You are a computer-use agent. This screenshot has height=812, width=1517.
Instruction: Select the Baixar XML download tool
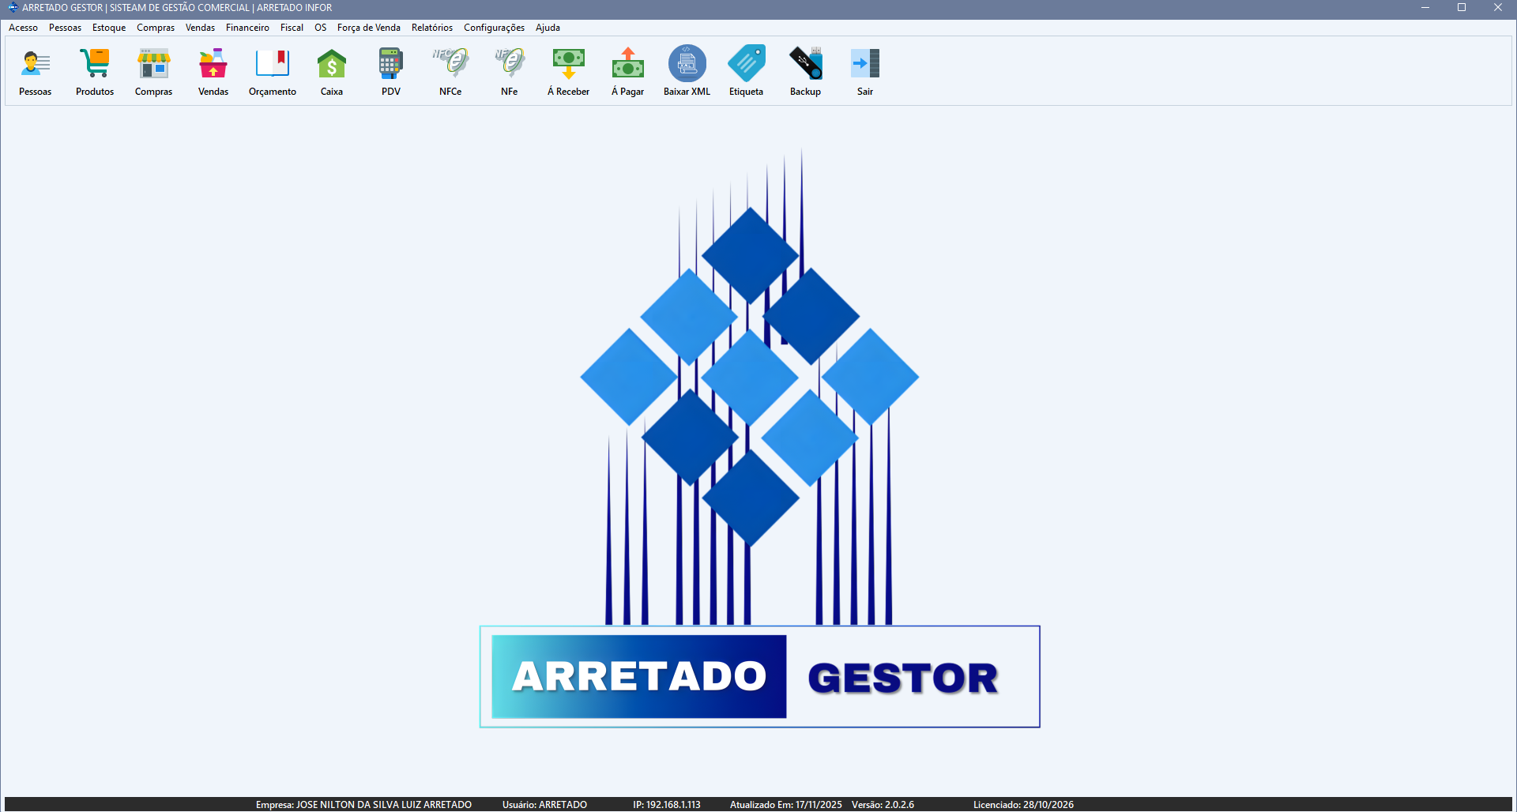(686, 71)
